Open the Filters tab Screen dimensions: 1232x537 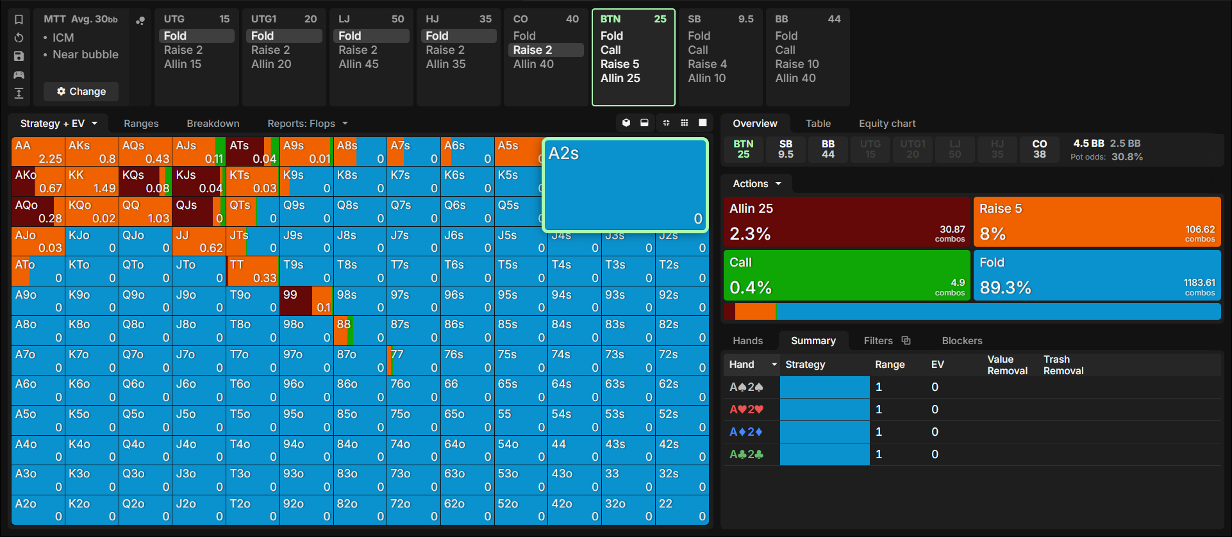tap(878, 341)
